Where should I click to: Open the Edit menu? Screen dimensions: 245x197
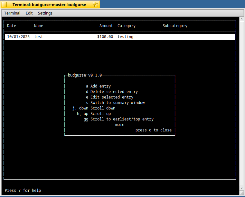(x=29, y=13)
